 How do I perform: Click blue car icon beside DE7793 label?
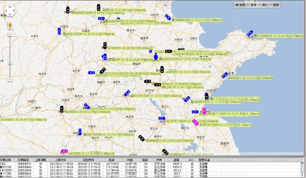[79, 132]
